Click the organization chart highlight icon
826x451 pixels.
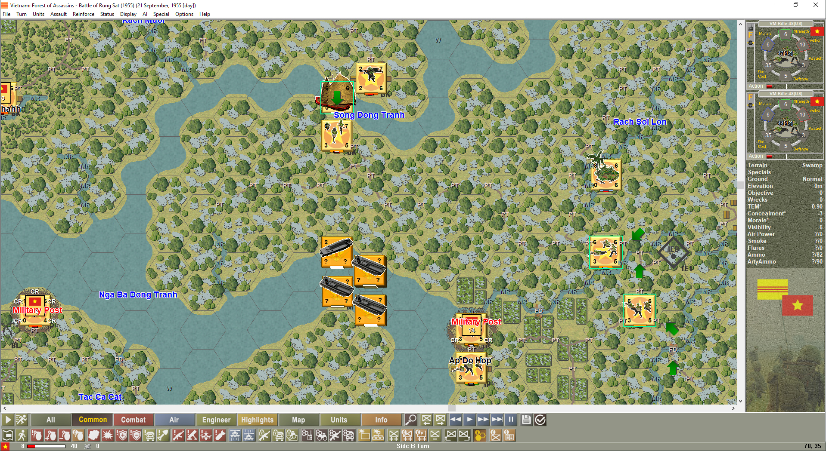[378, 436]
